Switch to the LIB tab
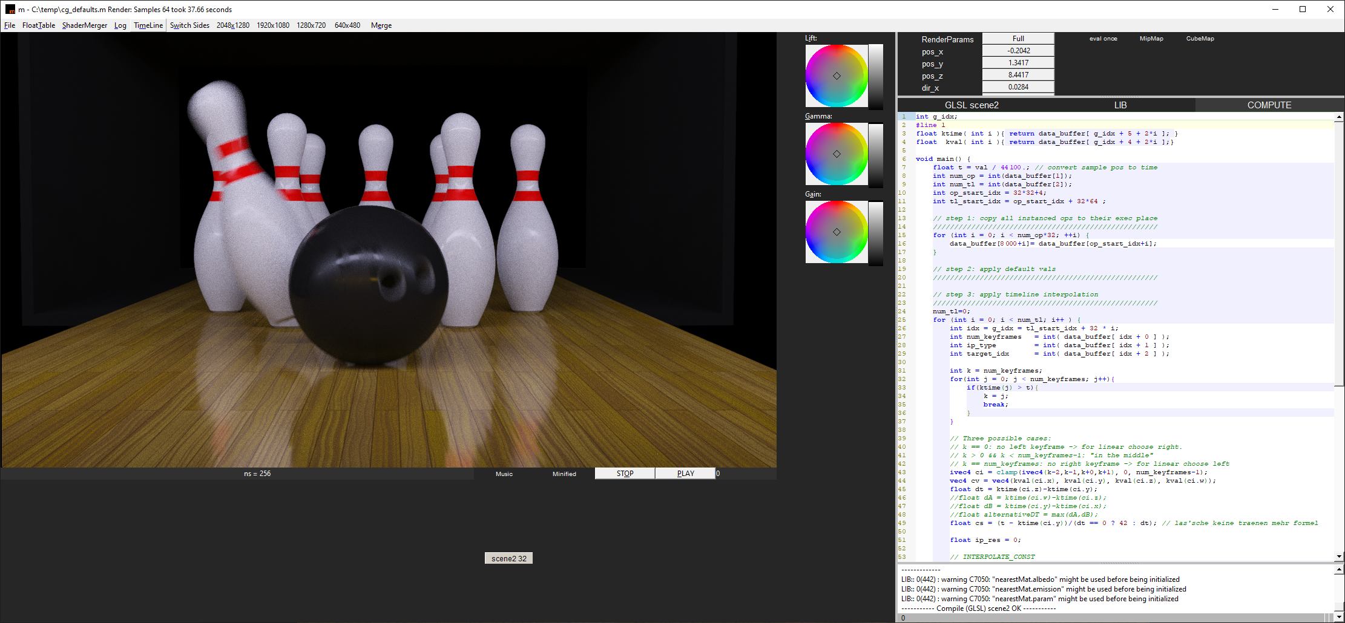The height and width of the screenshot is (623, 1345). tap(1120, 105)
